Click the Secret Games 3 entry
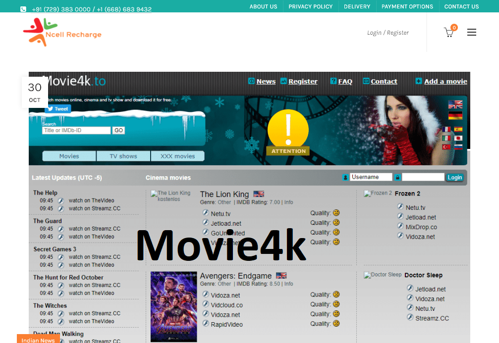This screenshot has height=343, width=499. pos(55,249)
